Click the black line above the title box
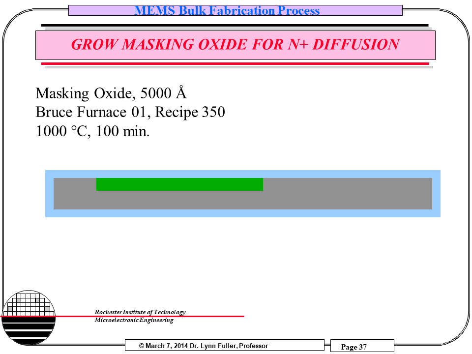Image resolution: width=472 pixels, height=354 pixels. [x=235, y=25]
